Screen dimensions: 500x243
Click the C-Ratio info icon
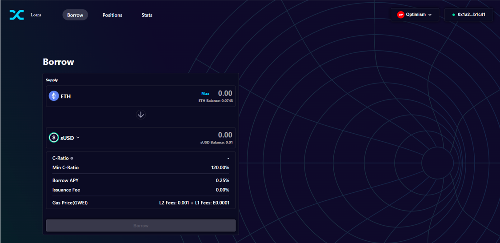(72, 158)
